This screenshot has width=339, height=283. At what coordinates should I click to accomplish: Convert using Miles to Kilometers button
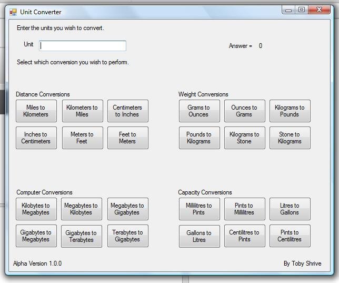coord(36,111)
